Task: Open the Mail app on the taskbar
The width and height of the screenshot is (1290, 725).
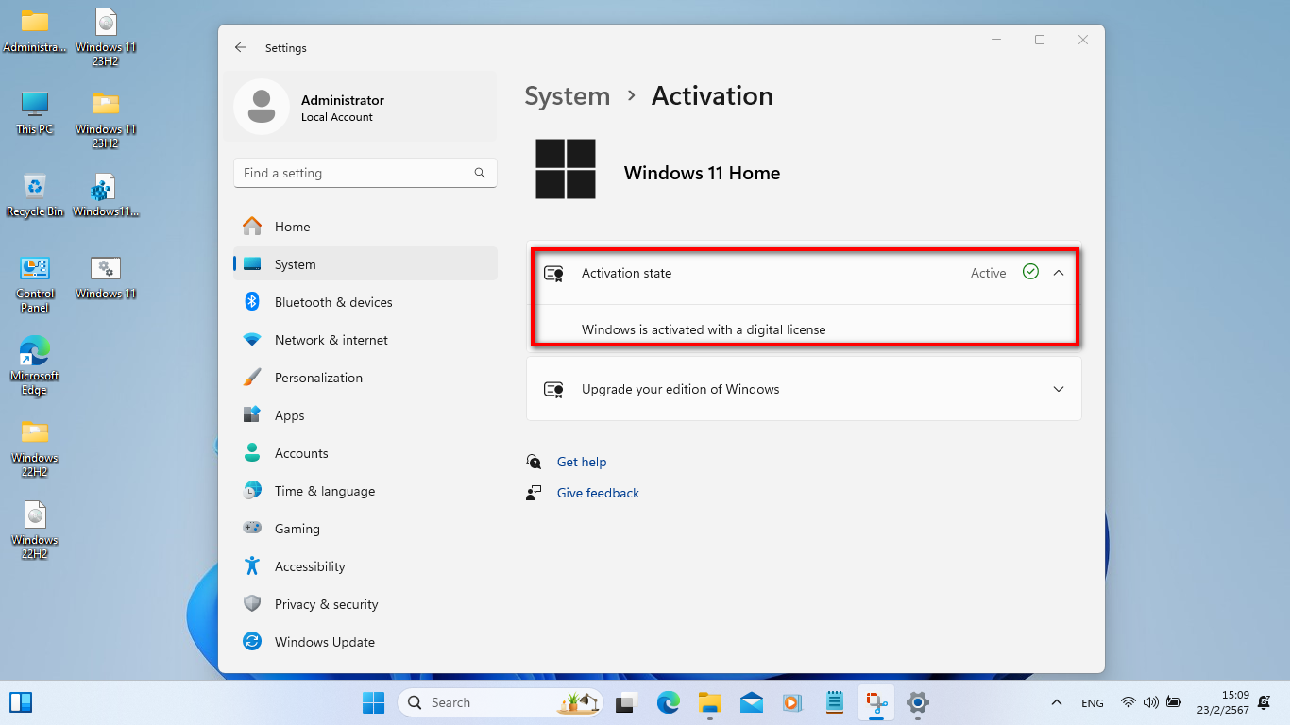Action: (751, 702)
